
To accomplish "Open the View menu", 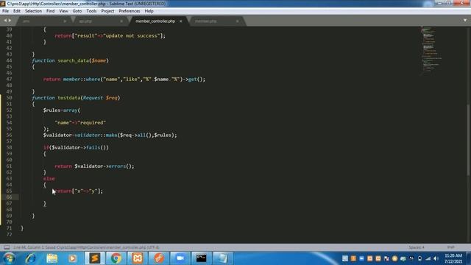I will pyautogui.click(x=63, y=11).
